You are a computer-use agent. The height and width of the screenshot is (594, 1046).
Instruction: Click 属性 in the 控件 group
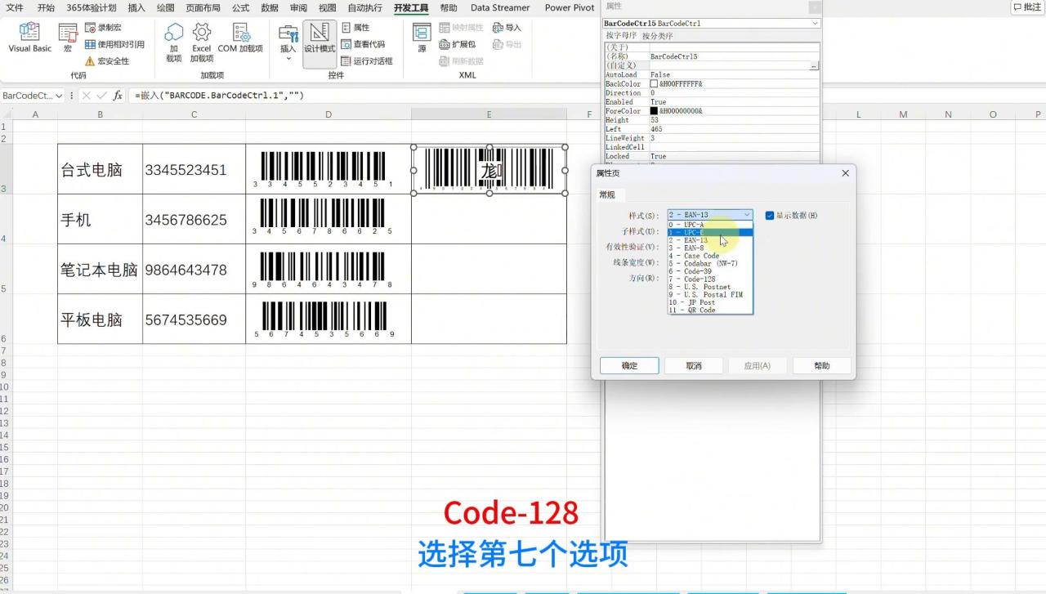click(355, 28)
